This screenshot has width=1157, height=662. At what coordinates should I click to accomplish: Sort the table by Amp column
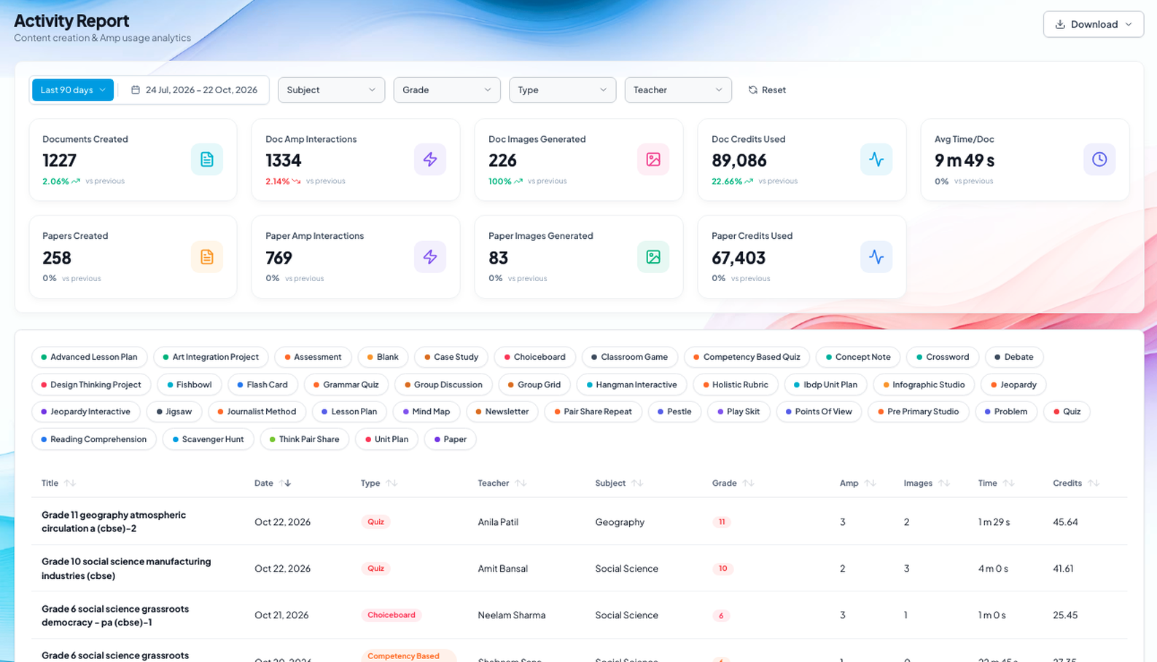870,483
